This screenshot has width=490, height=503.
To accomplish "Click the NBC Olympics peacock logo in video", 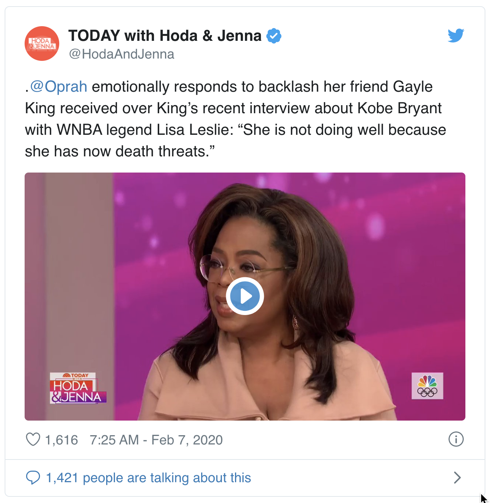I will 427,386.
